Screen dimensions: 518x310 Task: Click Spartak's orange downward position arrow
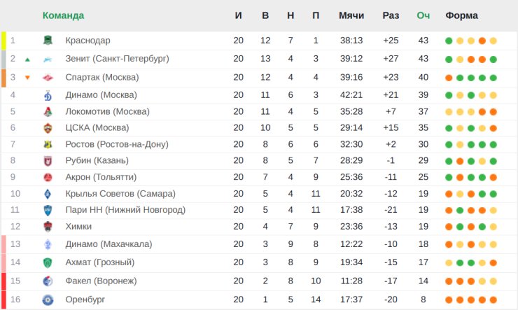(x=27, y=78)
